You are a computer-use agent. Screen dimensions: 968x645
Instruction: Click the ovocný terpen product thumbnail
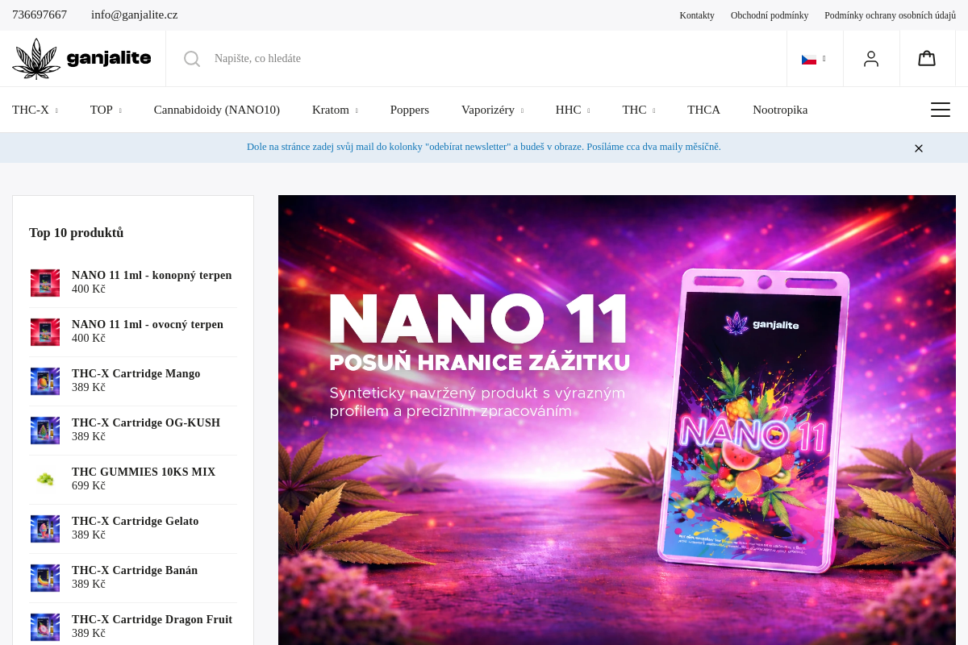pos(45,332)
